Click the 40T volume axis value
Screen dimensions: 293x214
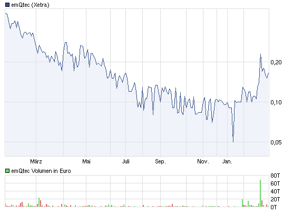(275, 191)
